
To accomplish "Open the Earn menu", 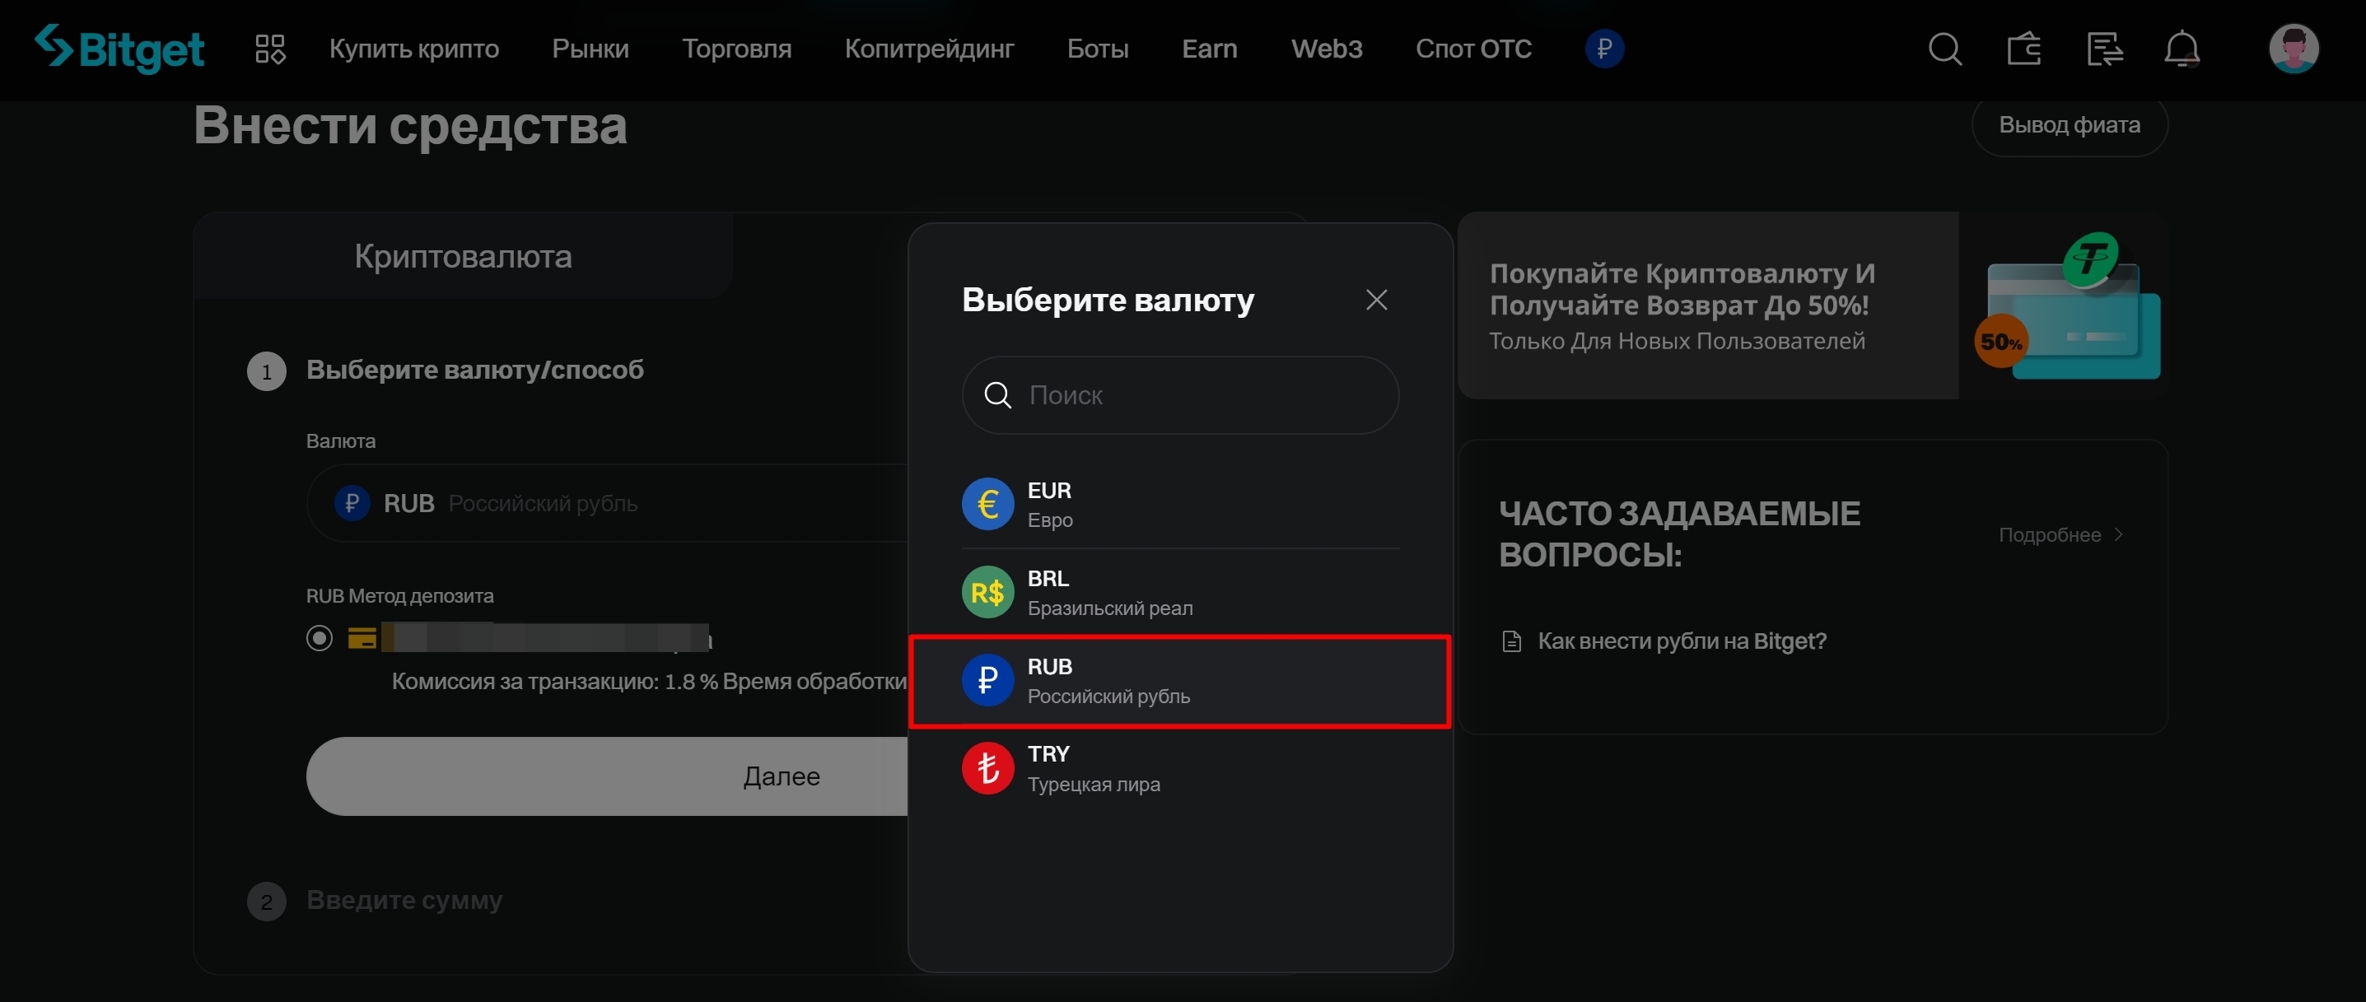I will [1210, 49].
